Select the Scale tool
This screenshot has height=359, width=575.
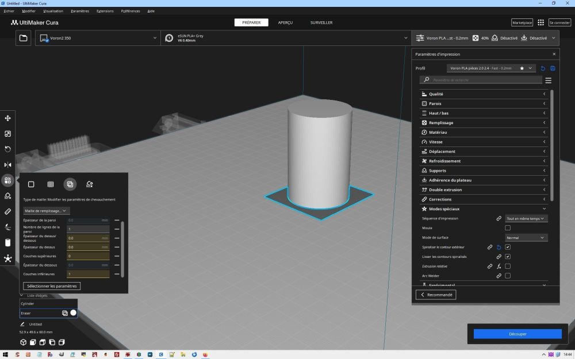coord(8,134)
